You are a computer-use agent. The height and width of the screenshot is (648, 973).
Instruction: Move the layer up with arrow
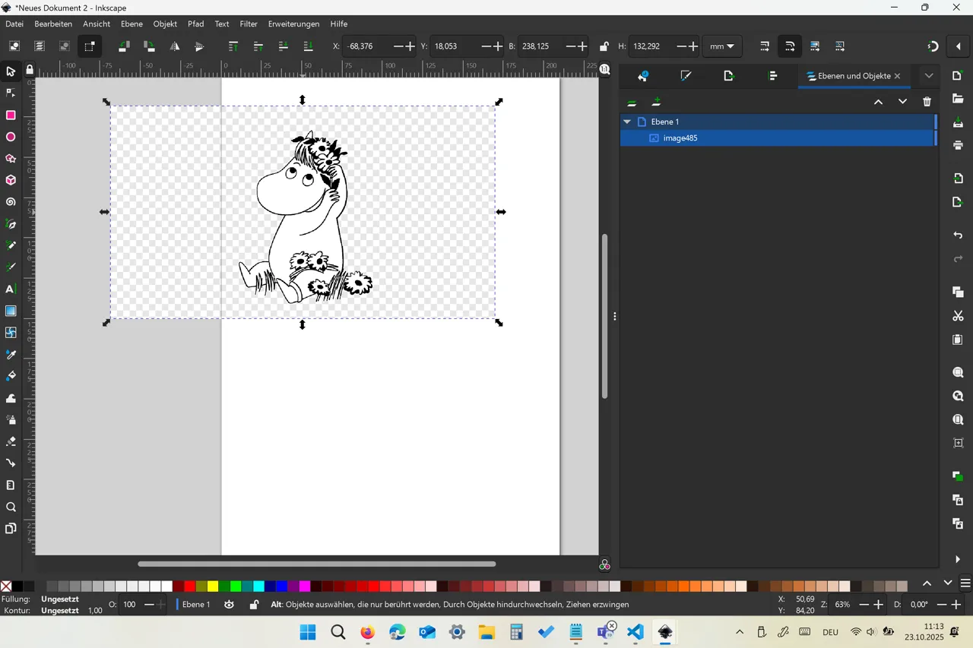(x=878, y=102)
